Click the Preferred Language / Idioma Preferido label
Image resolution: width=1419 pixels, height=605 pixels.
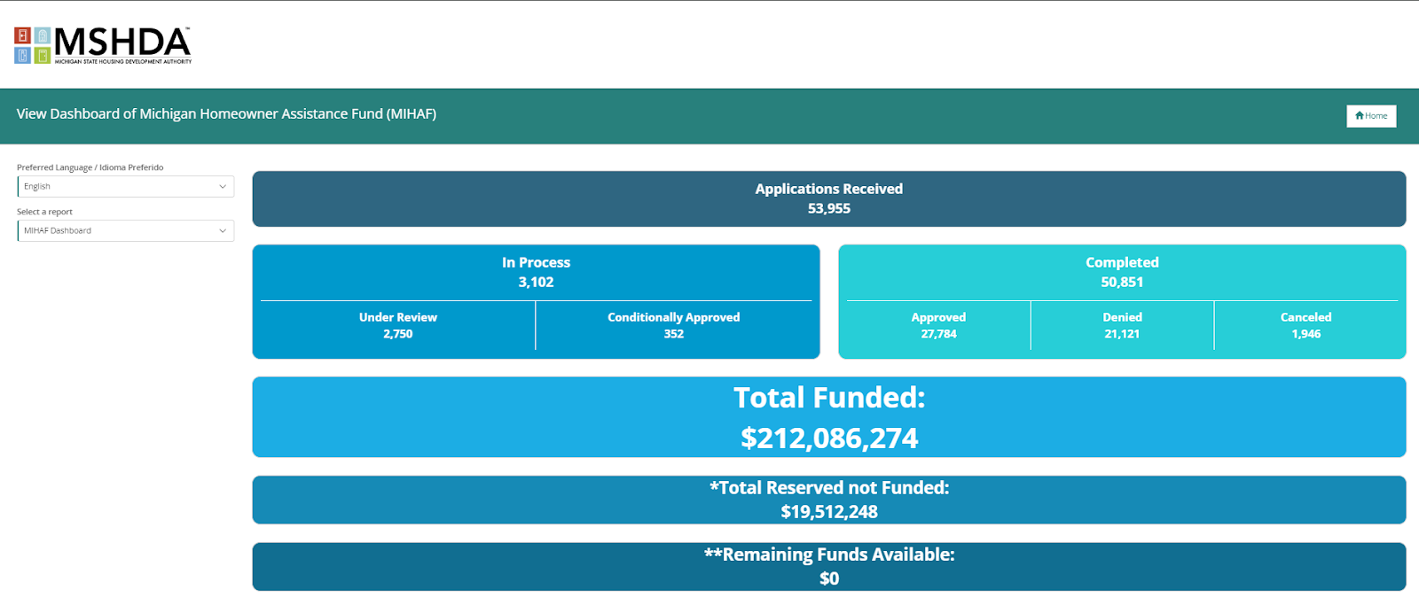point(90,167)
